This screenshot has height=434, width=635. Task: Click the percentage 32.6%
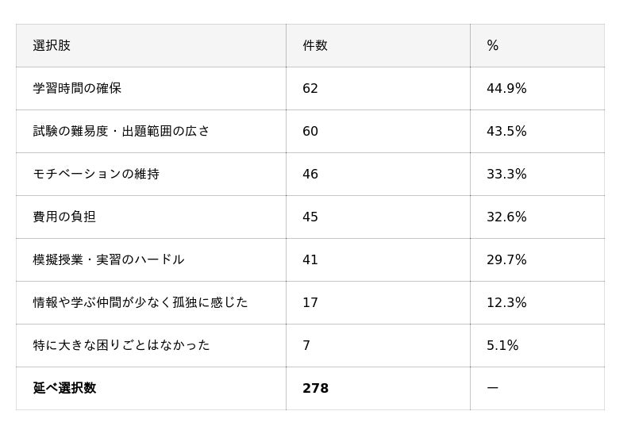506,217
